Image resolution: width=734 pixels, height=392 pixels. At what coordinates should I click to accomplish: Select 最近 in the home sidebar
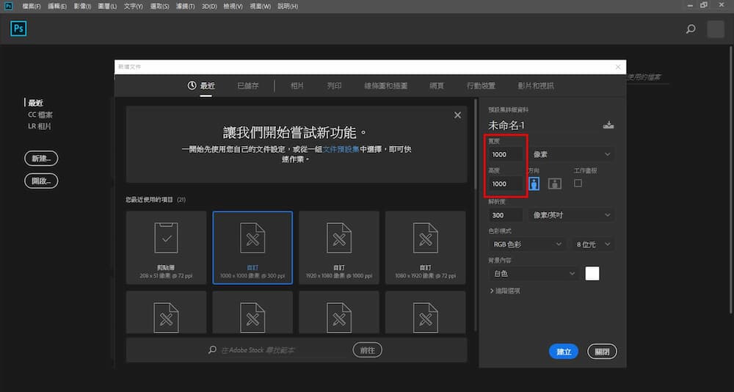coord(35,103)
